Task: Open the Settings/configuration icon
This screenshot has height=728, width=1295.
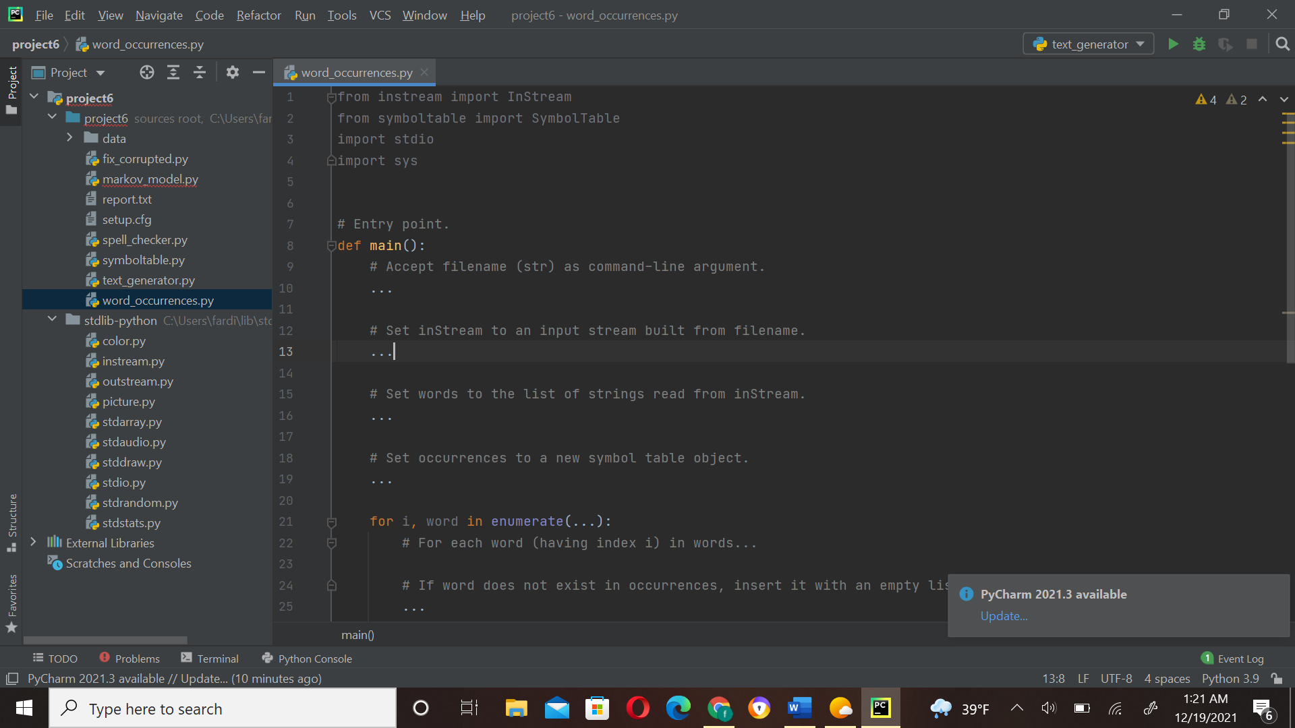Action: [x=233, y=72]
